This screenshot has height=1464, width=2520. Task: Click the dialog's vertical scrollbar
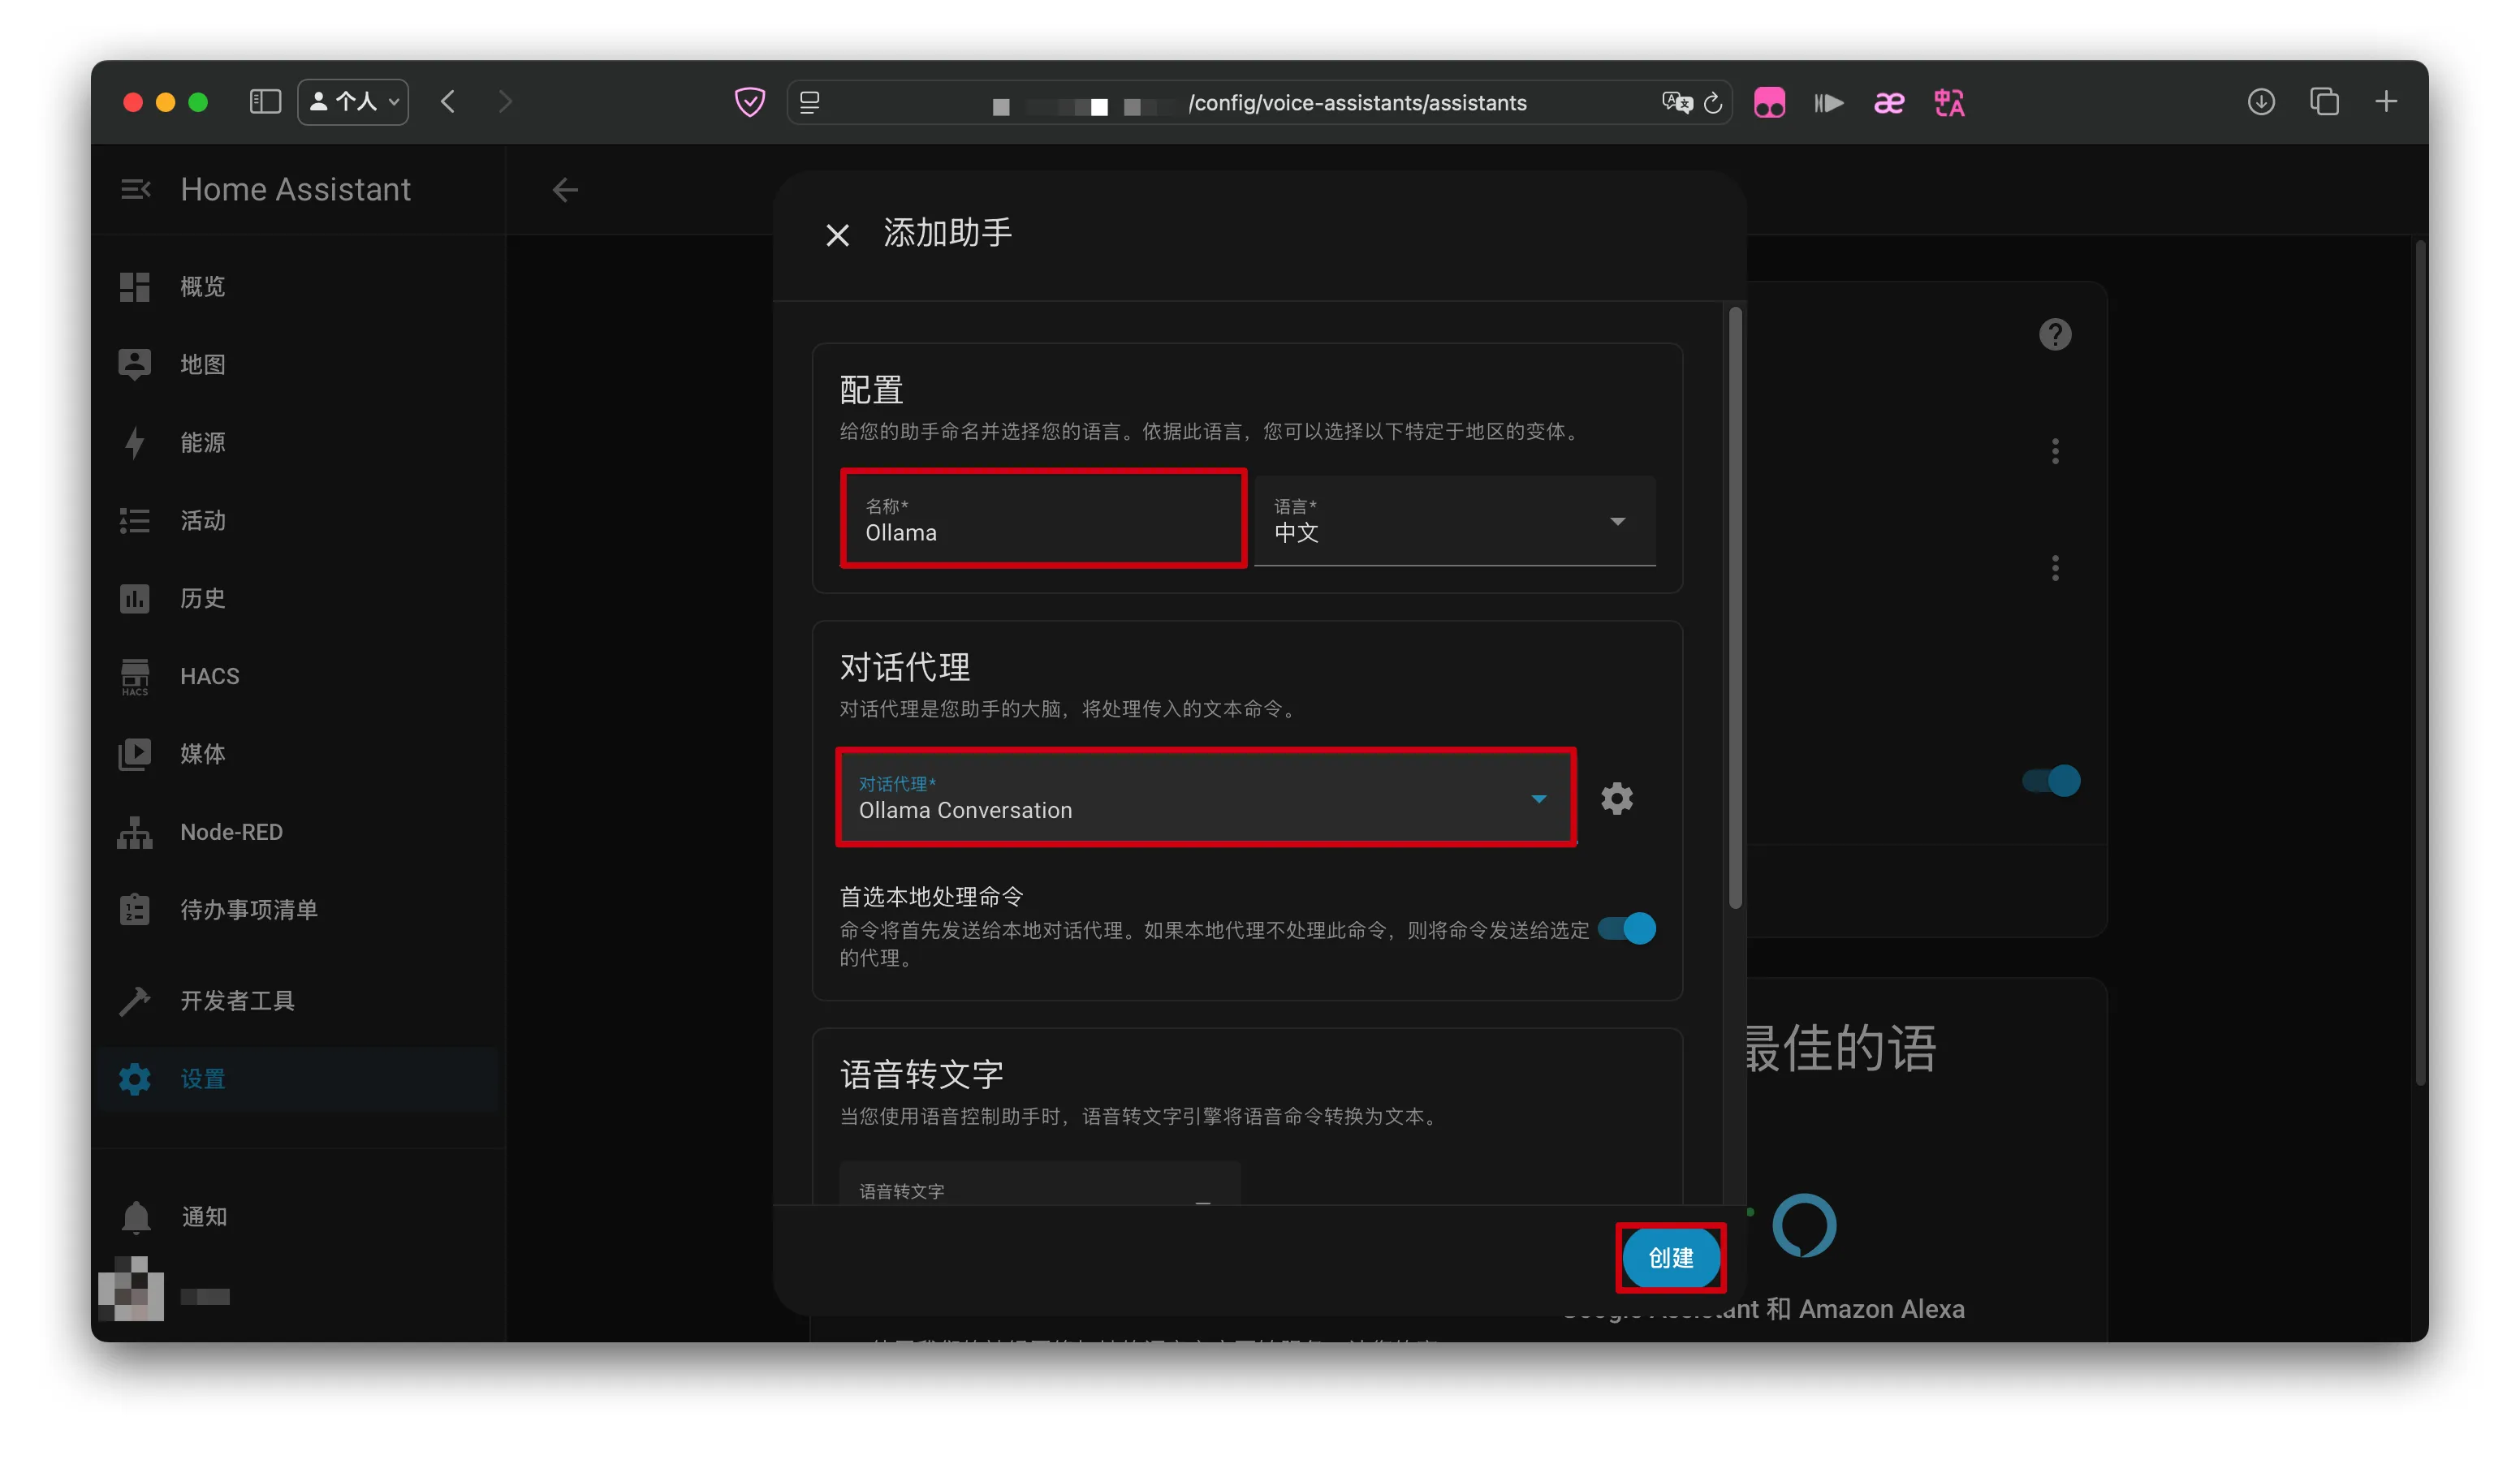point(1735,609)
